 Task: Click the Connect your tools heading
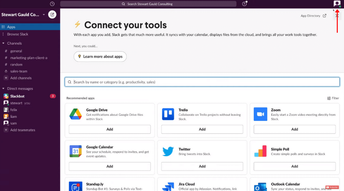126,25
